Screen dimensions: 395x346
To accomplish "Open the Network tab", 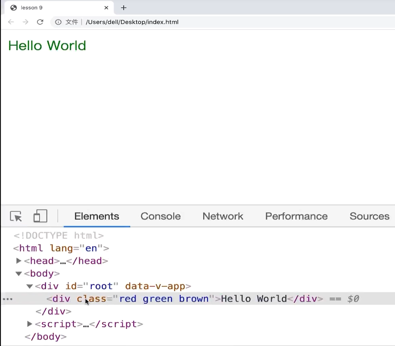I will [x=223, y=216].
